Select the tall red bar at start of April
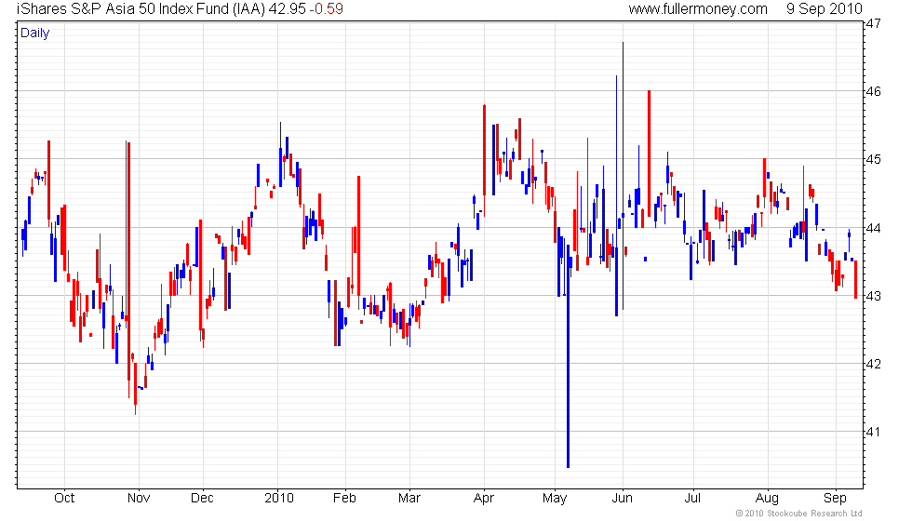 [485, 160]
